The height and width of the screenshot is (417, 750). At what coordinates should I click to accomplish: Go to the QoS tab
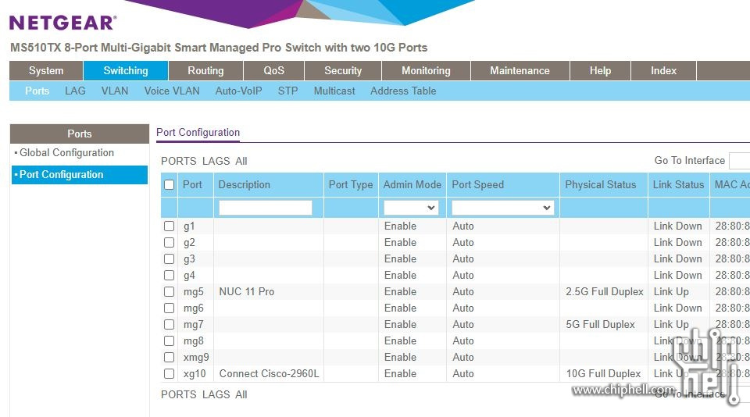coord(273,70)
